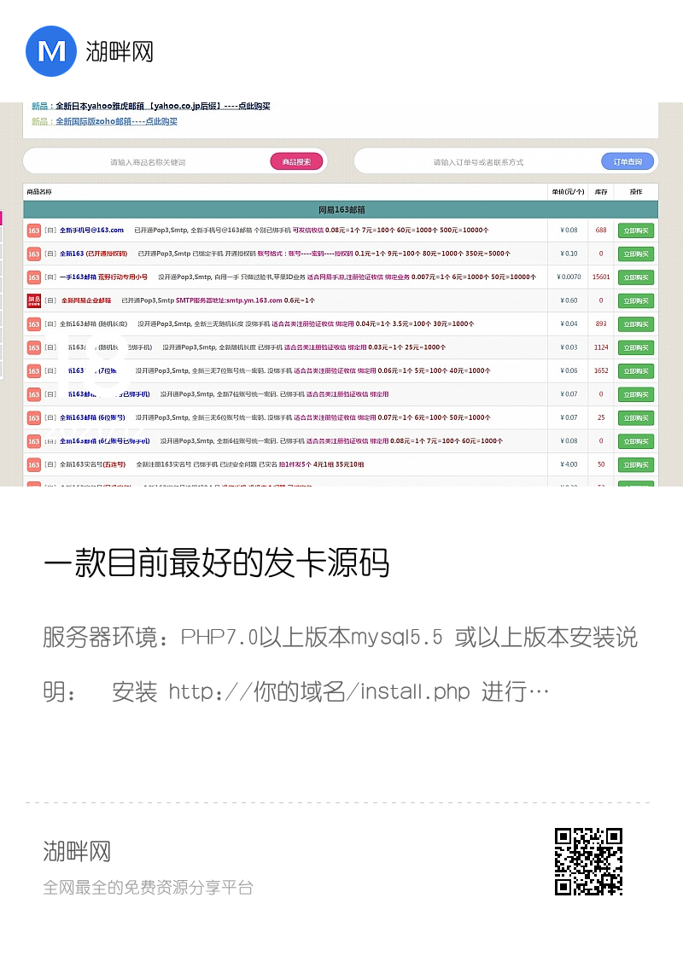Click the blue 订单查询 button

pyautogui.click(x=628, y=161)
